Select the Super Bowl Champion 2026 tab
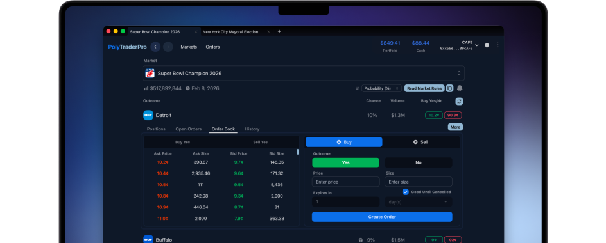Viewport: 606px width, 243px height. point(164,31)
